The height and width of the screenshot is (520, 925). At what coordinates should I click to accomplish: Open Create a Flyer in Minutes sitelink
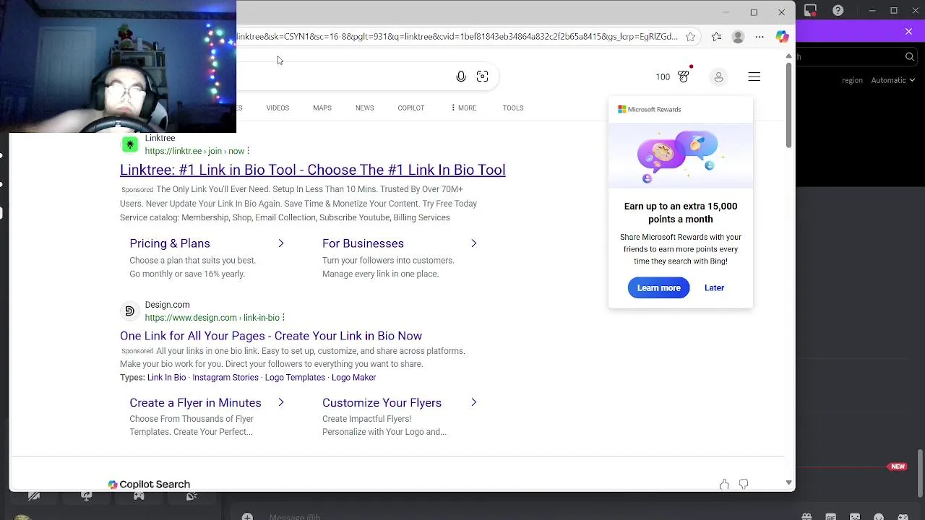coord(195,402)
